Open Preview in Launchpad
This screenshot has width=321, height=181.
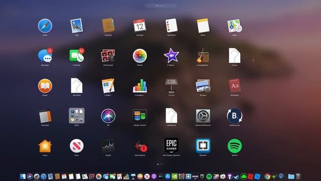(x=203, y=86)
